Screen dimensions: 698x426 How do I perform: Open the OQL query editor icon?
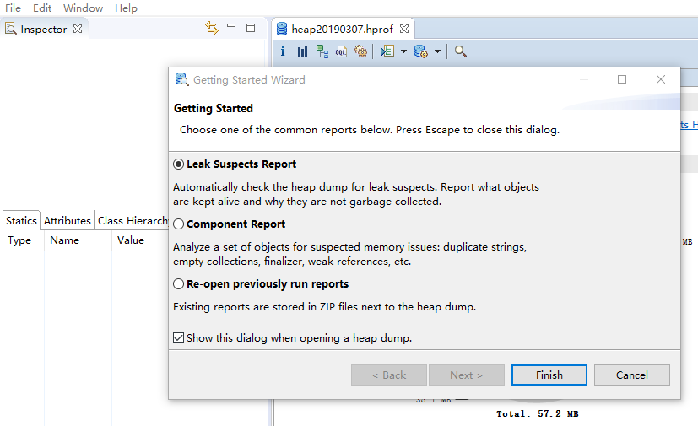pyautogui.click(x=341, y=51)
